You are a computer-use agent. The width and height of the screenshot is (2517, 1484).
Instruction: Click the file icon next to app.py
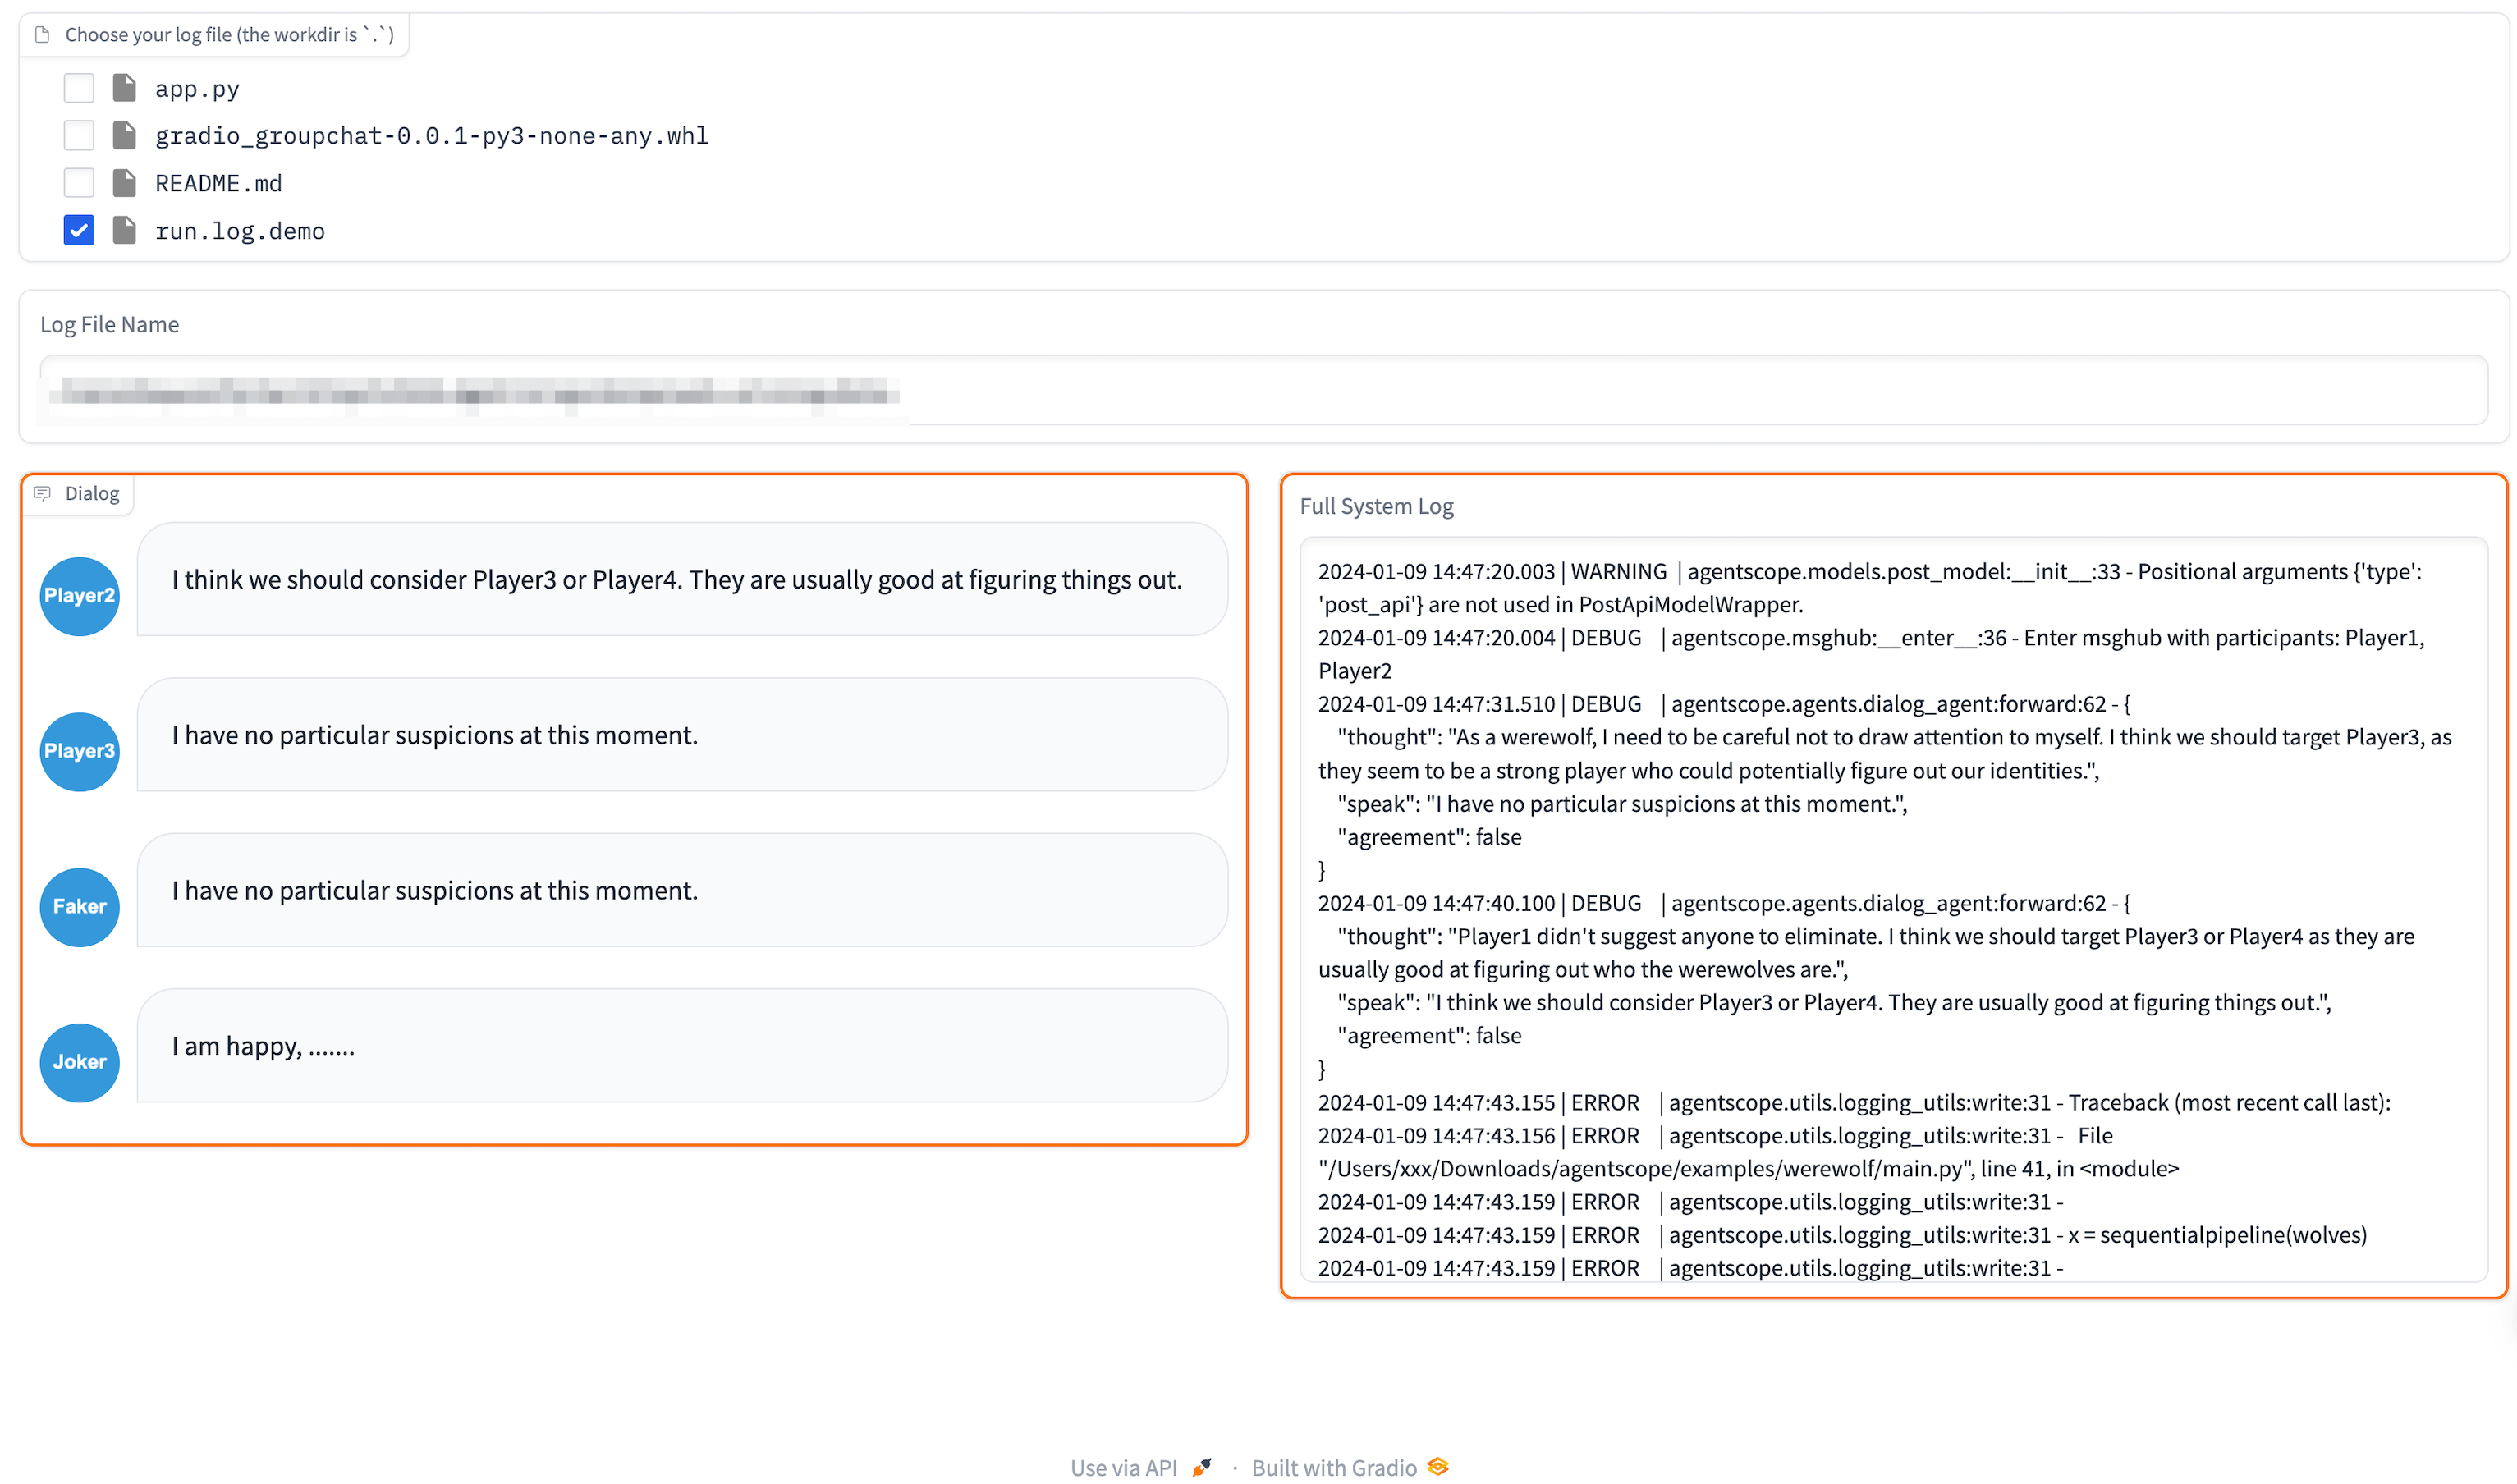124,88
